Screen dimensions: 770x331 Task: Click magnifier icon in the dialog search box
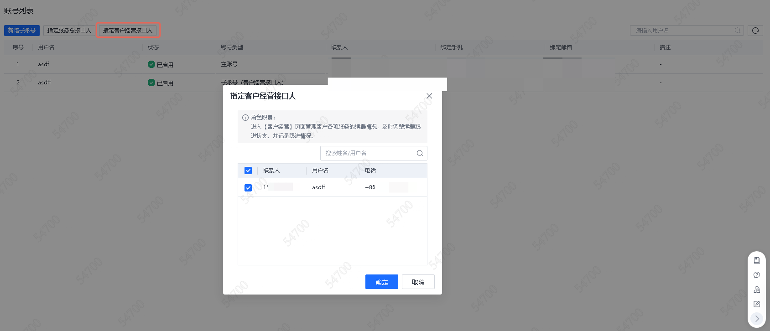(x=420, y=153)
